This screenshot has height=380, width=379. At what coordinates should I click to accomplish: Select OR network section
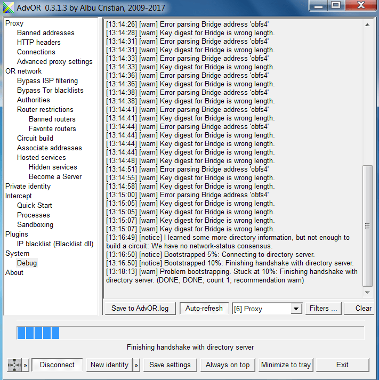23,71
